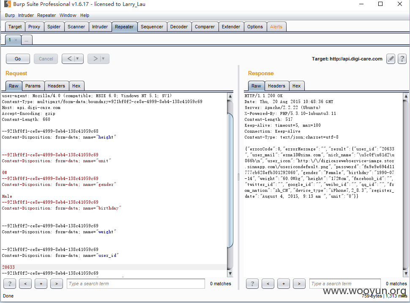The width and height of the screenshot is (410, 303).
Task: Click the Target: http://api.digi-care.com label
Action: [347, 59]
